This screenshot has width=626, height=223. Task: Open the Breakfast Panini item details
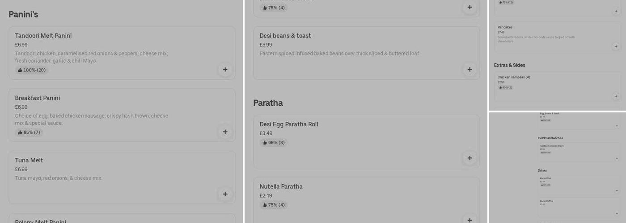(x=38, y=98)
